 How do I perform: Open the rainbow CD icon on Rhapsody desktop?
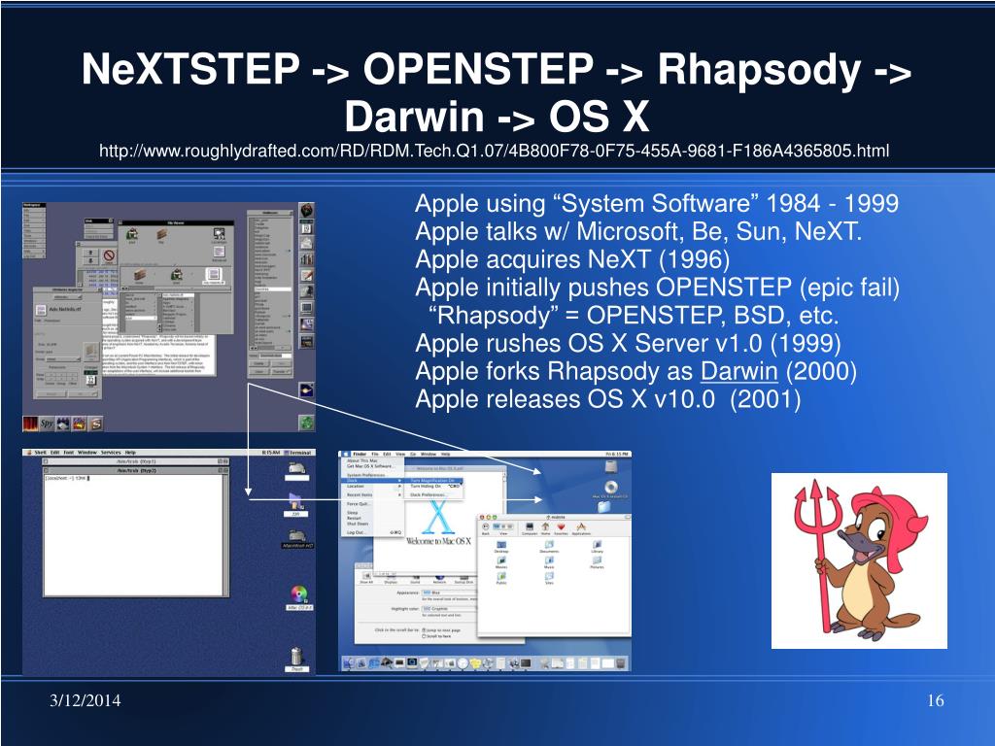pyautogui.click(x=299, y=597)
